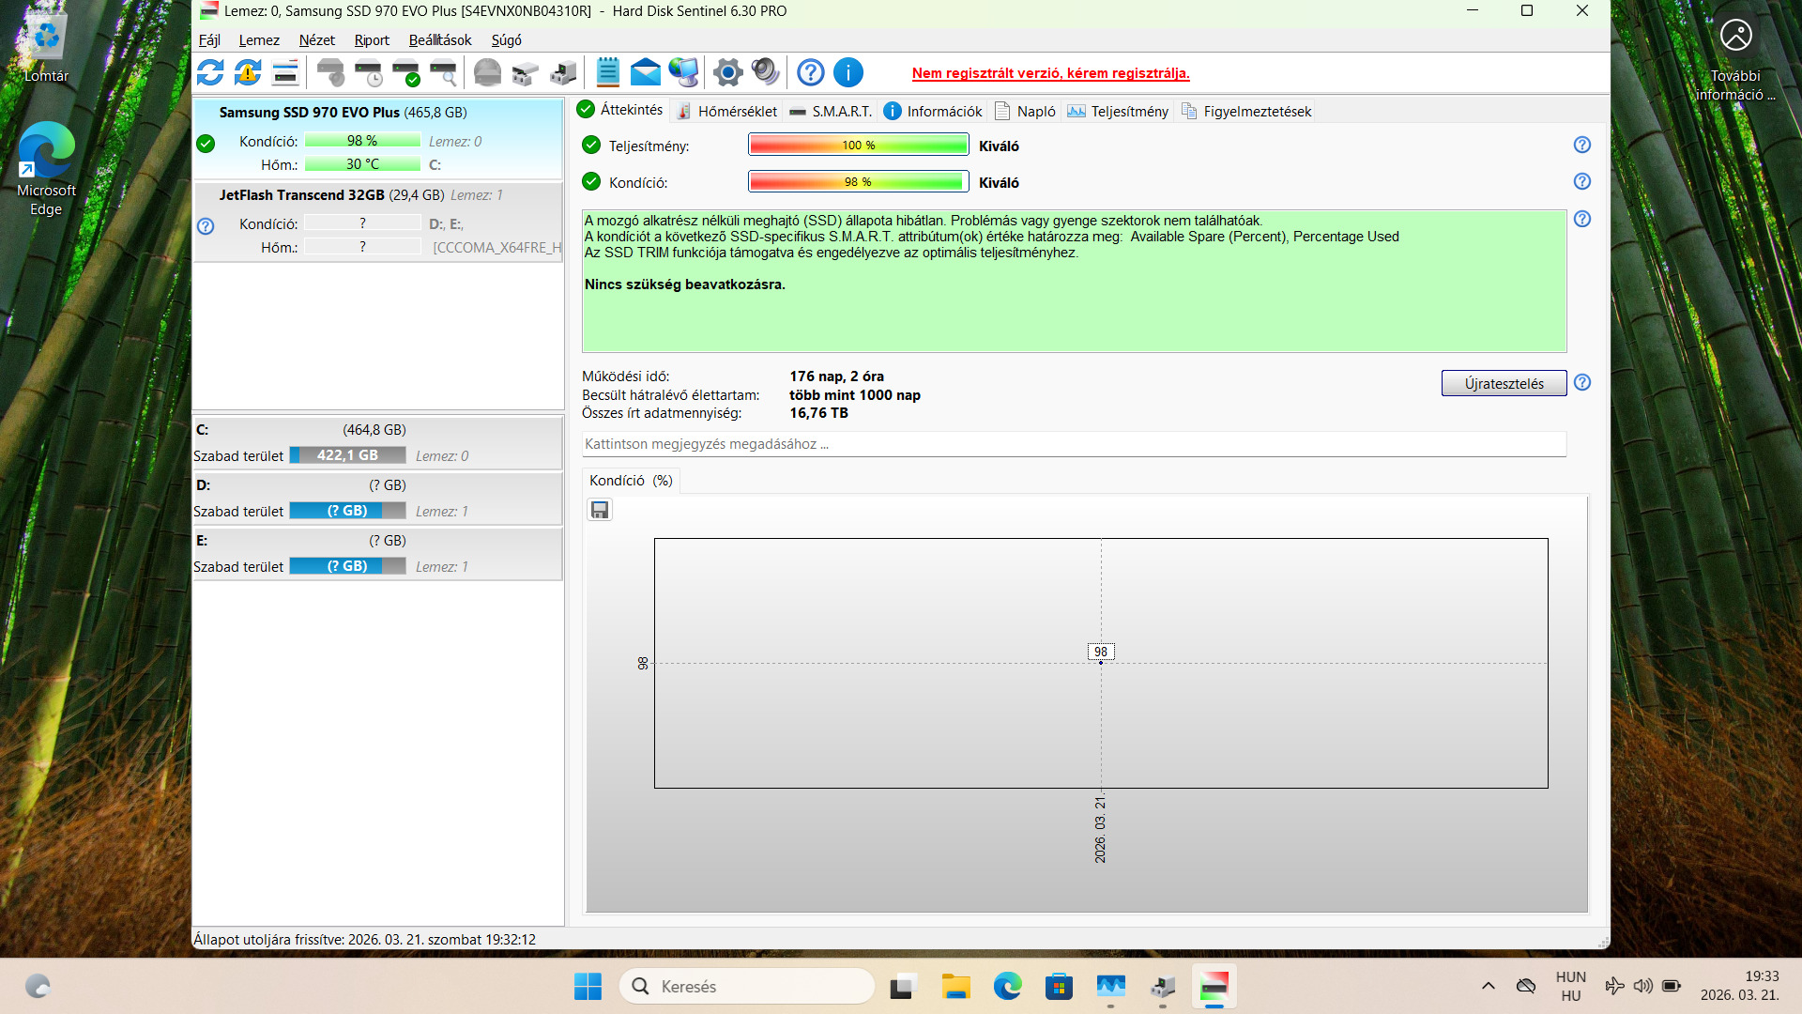This screenshot has height=1014, width=1802.
Task: Click the blue info icon in toolbar
Action: pos(848,72)
